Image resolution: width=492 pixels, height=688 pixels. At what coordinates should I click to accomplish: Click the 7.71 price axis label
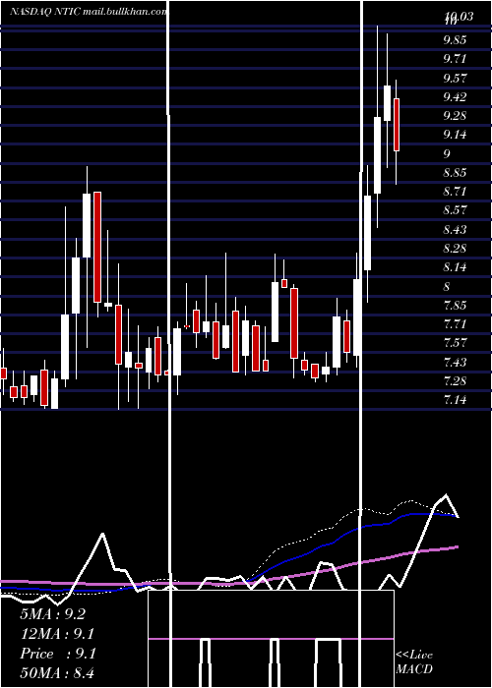[455, 323]
